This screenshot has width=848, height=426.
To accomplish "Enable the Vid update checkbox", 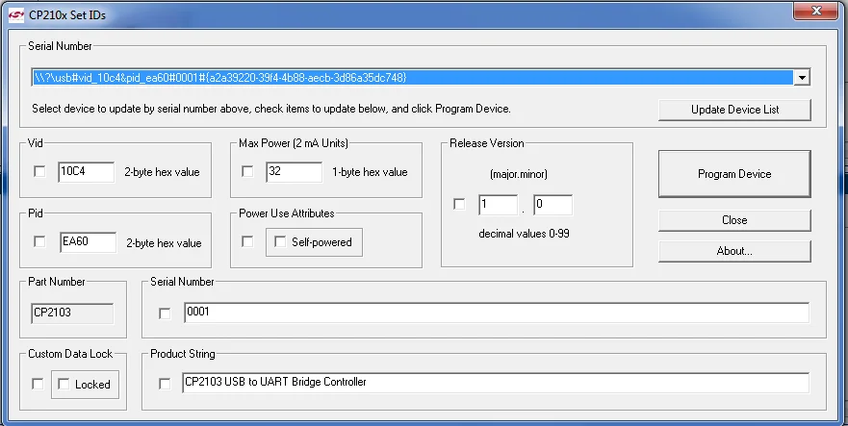I will [x=39, y=171].
